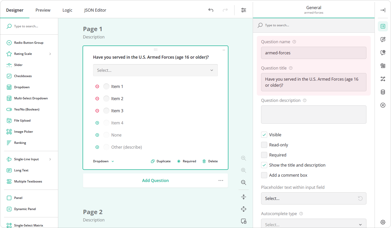Switch to the Preview tab
This screenshot has height=228, width=391.
pyautogui.click(x=43, y=10)
